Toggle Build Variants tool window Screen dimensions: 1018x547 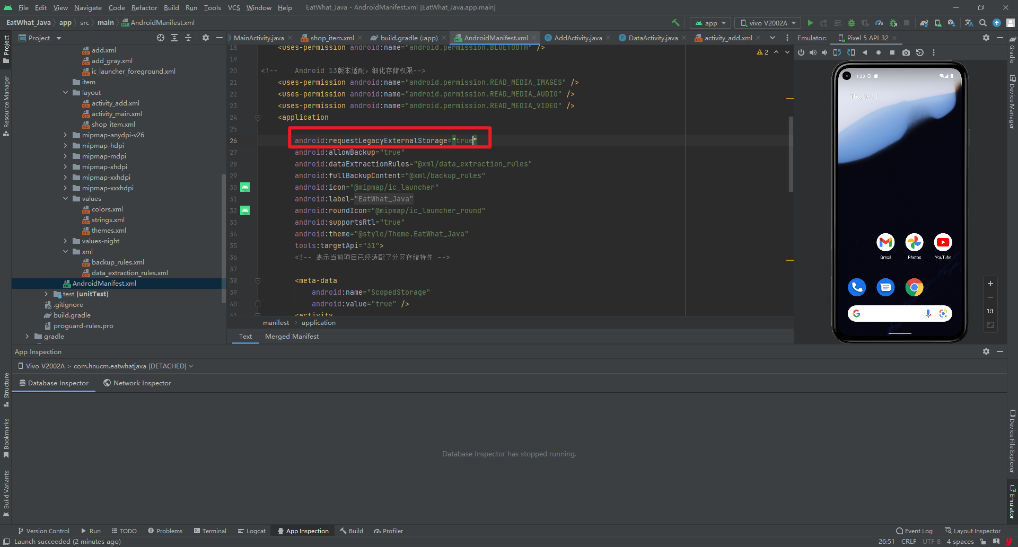pos(6,493)
